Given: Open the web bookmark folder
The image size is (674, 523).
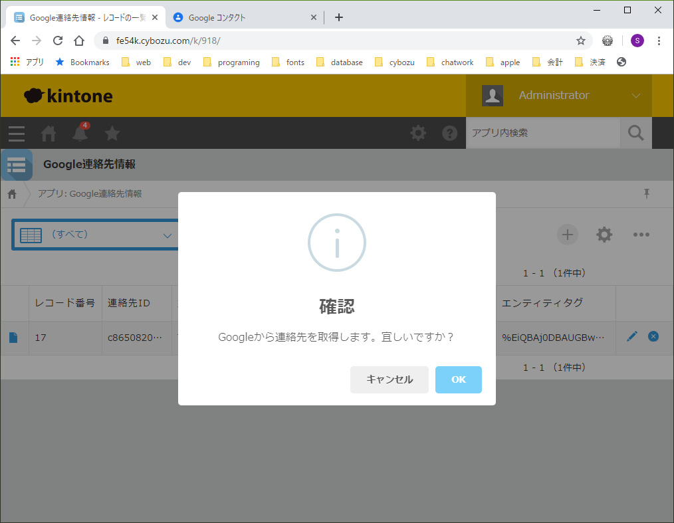Looking at the screenshot, I should click(137, 62).
